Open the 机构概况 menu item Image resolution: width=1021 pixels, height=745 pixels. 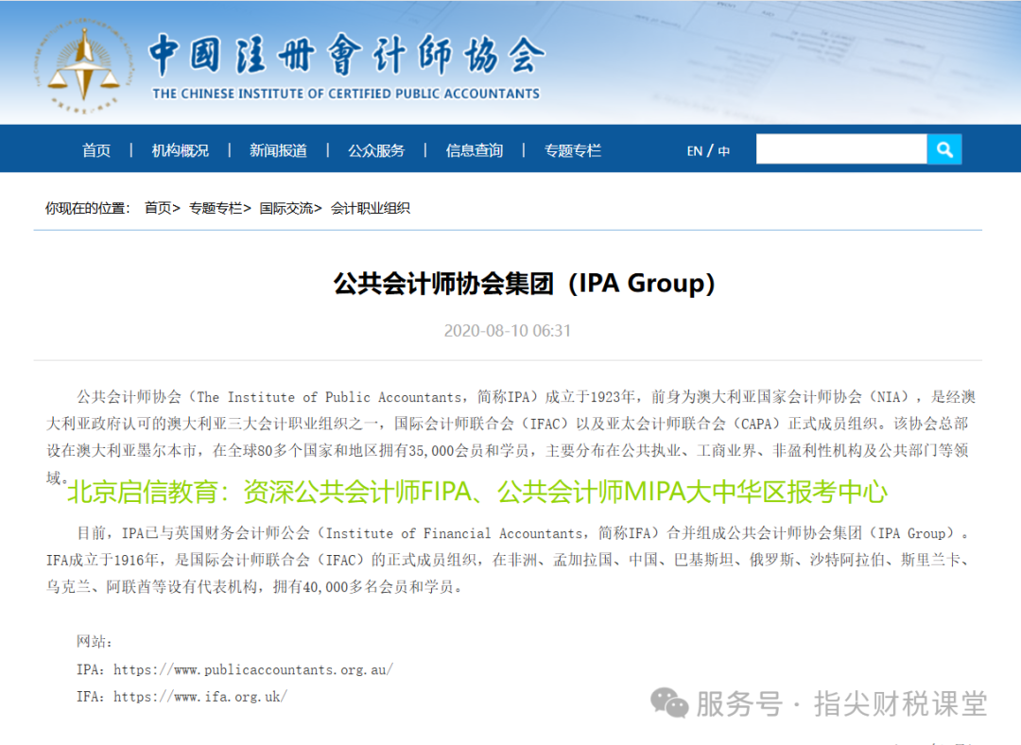[180, 150]
